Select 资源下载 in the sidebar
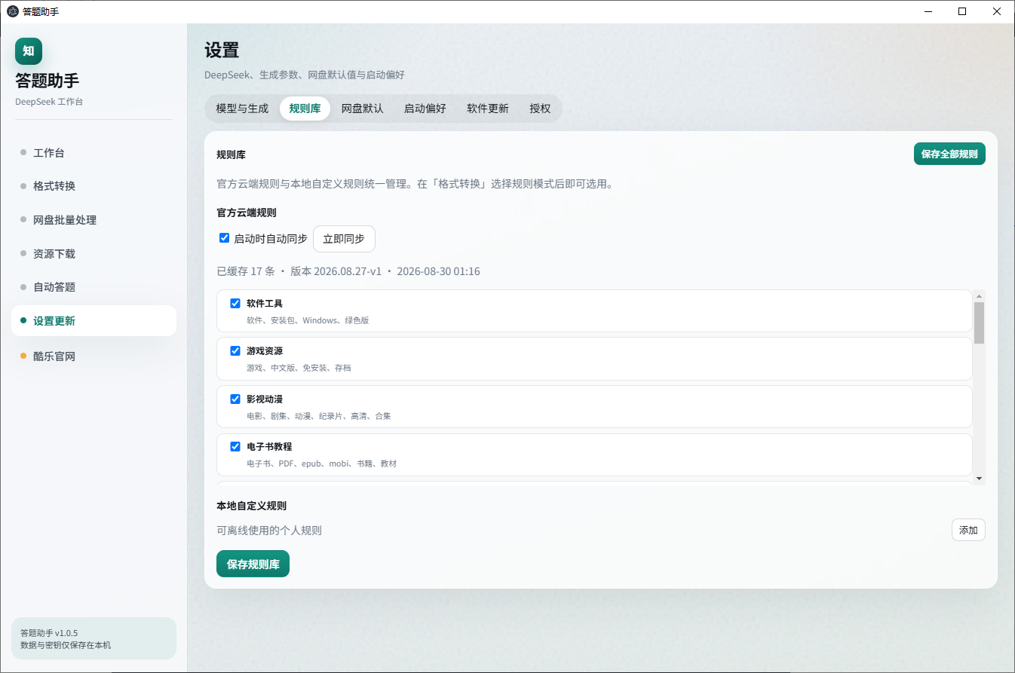Viewport: 1015px width, 673px height. (x=94, y=254)
